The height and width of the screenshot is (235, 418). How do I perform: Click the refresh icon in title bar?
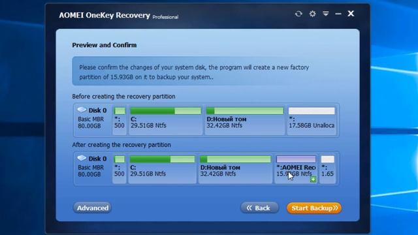pyautogui.click(x=298, y=14)
